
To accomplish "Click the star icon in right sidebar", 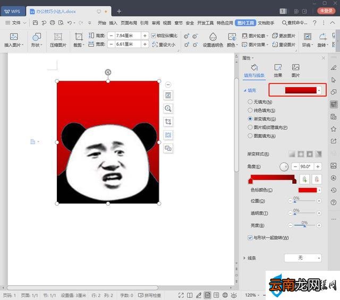I will [x=334, y=129].
